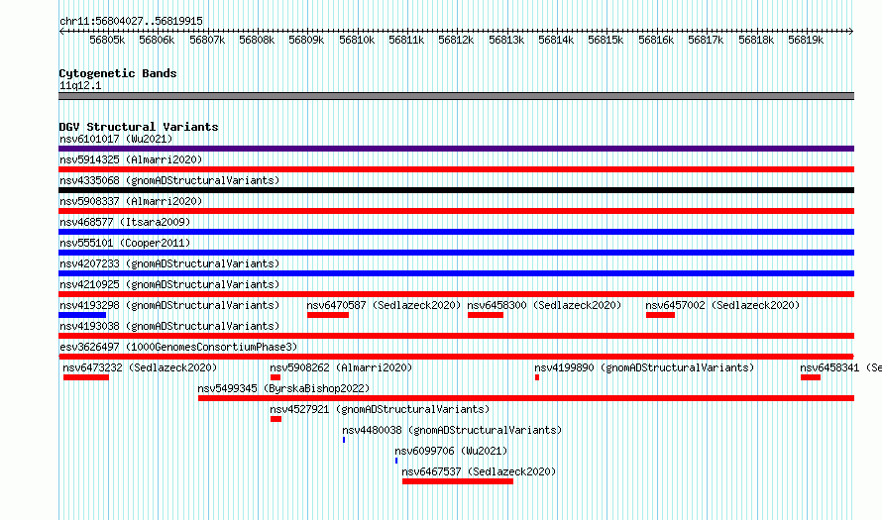Viewport: 882px width, 520px height.
Task: Click the gray 11q12.1 cytogenetic band
Action: point(456,96)
